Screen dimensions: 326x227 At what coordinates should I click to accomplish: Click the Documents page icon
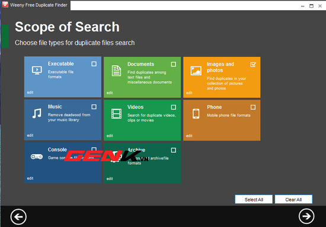(116, 71)
